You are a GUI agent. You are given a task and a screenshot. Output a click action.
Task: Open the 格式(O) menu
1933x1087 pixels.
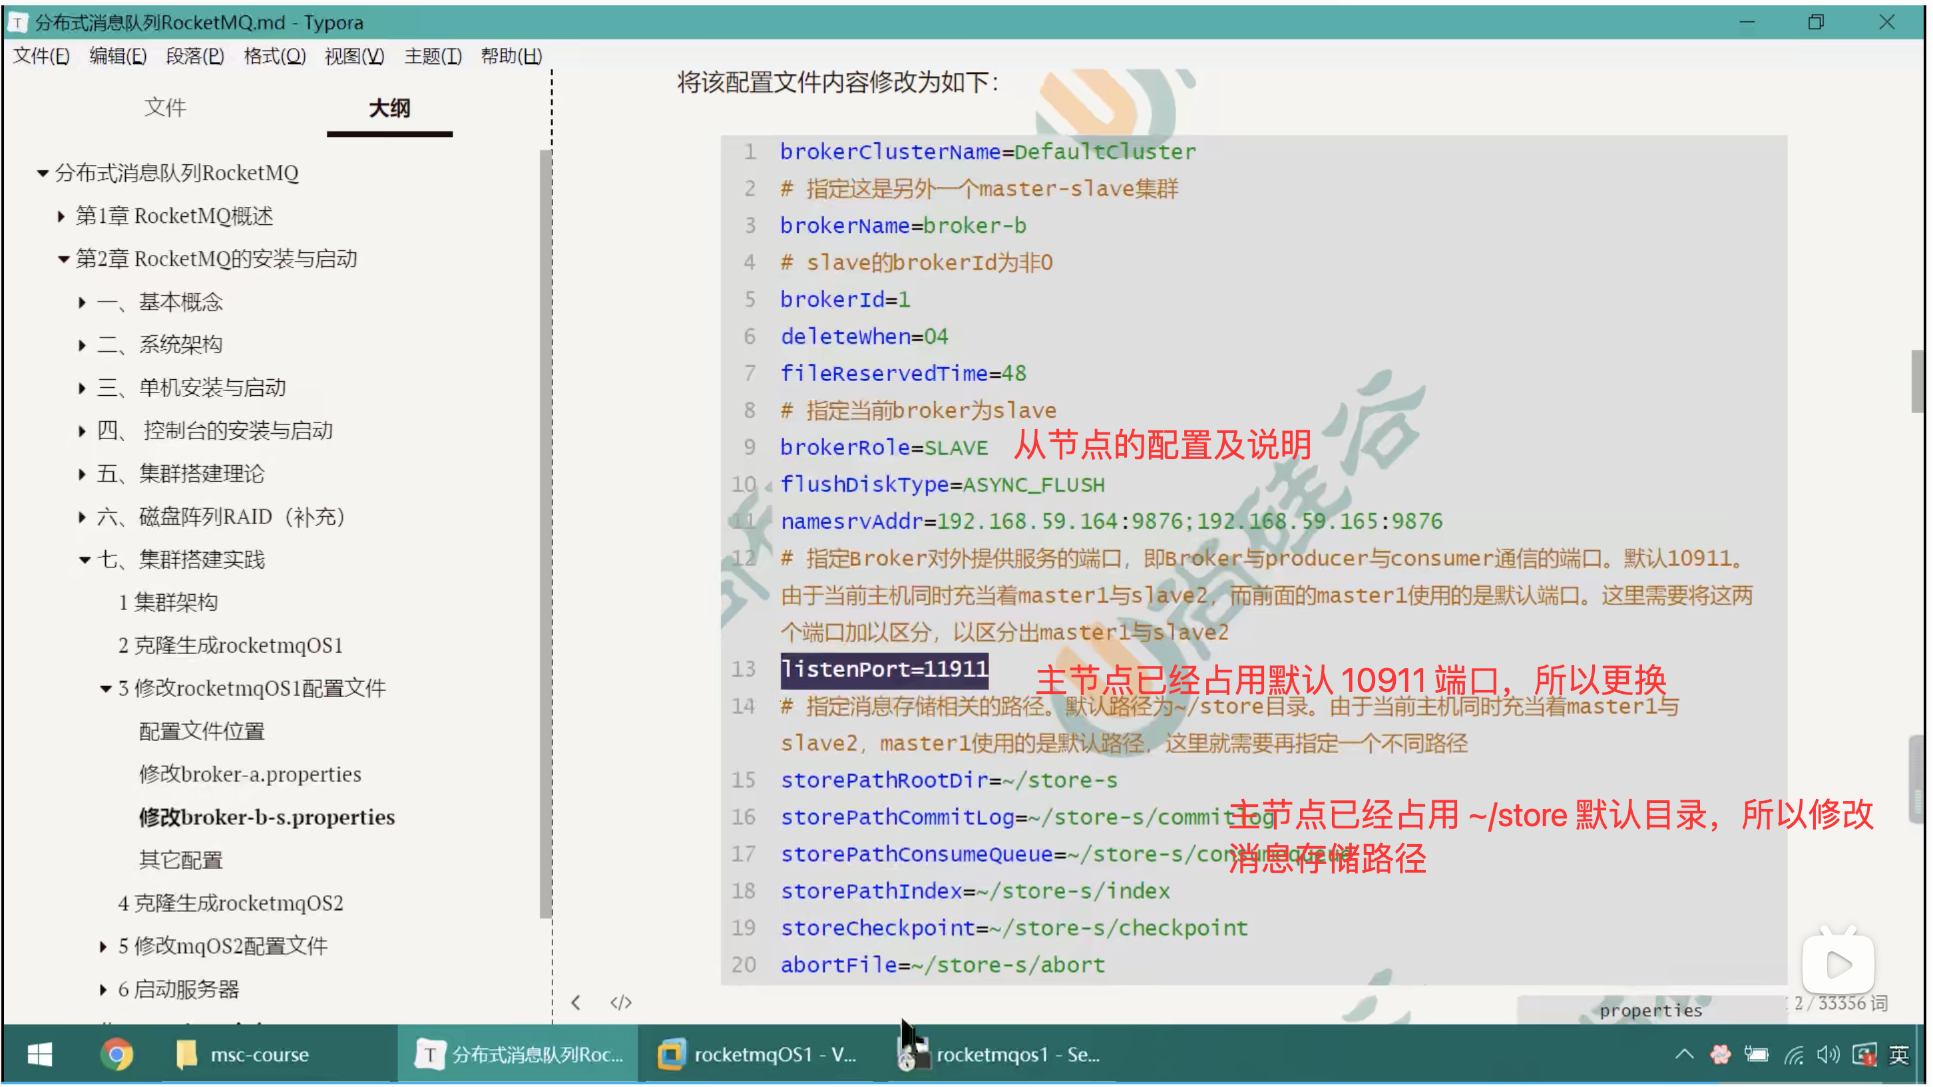[275, 57]
